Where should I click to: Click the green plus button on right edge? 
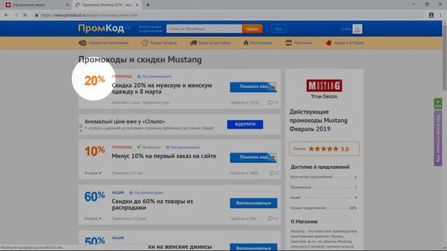(438, 104)
